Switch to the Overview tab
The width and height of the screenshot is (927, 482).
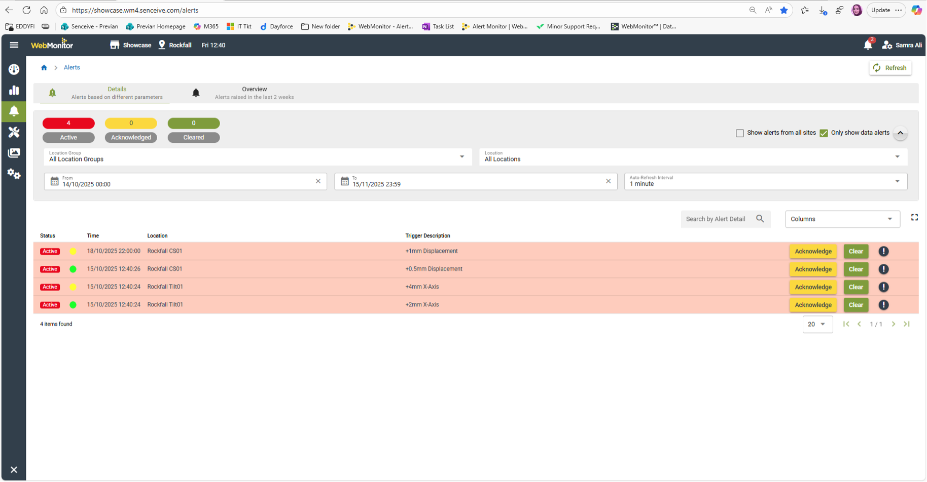click(x=254, y=93)
